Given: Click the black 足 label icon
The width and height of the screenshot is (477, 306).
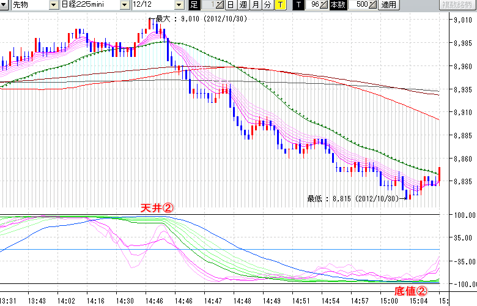Looking at the screenshot, I should click(x=194, y=5).
